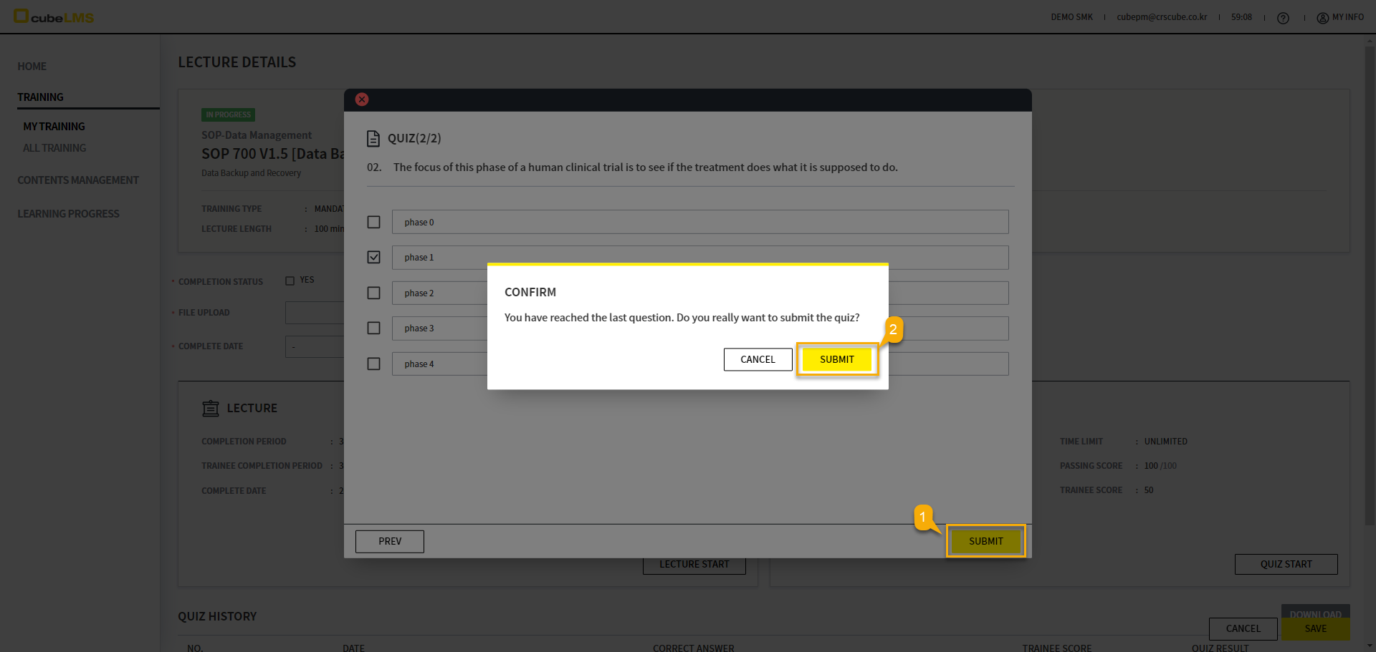1376x652 pixels.
Task: Toggle the Completion Status YES checkbox
Action: 290,281
